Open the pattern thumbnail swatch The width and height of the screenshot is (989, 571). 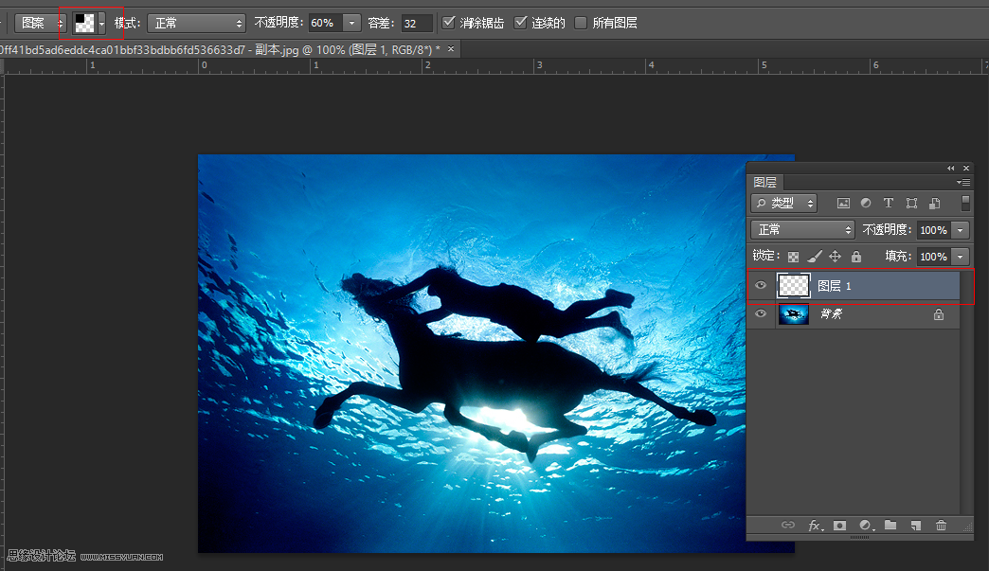pyautogui.click(x=86, y=22)
